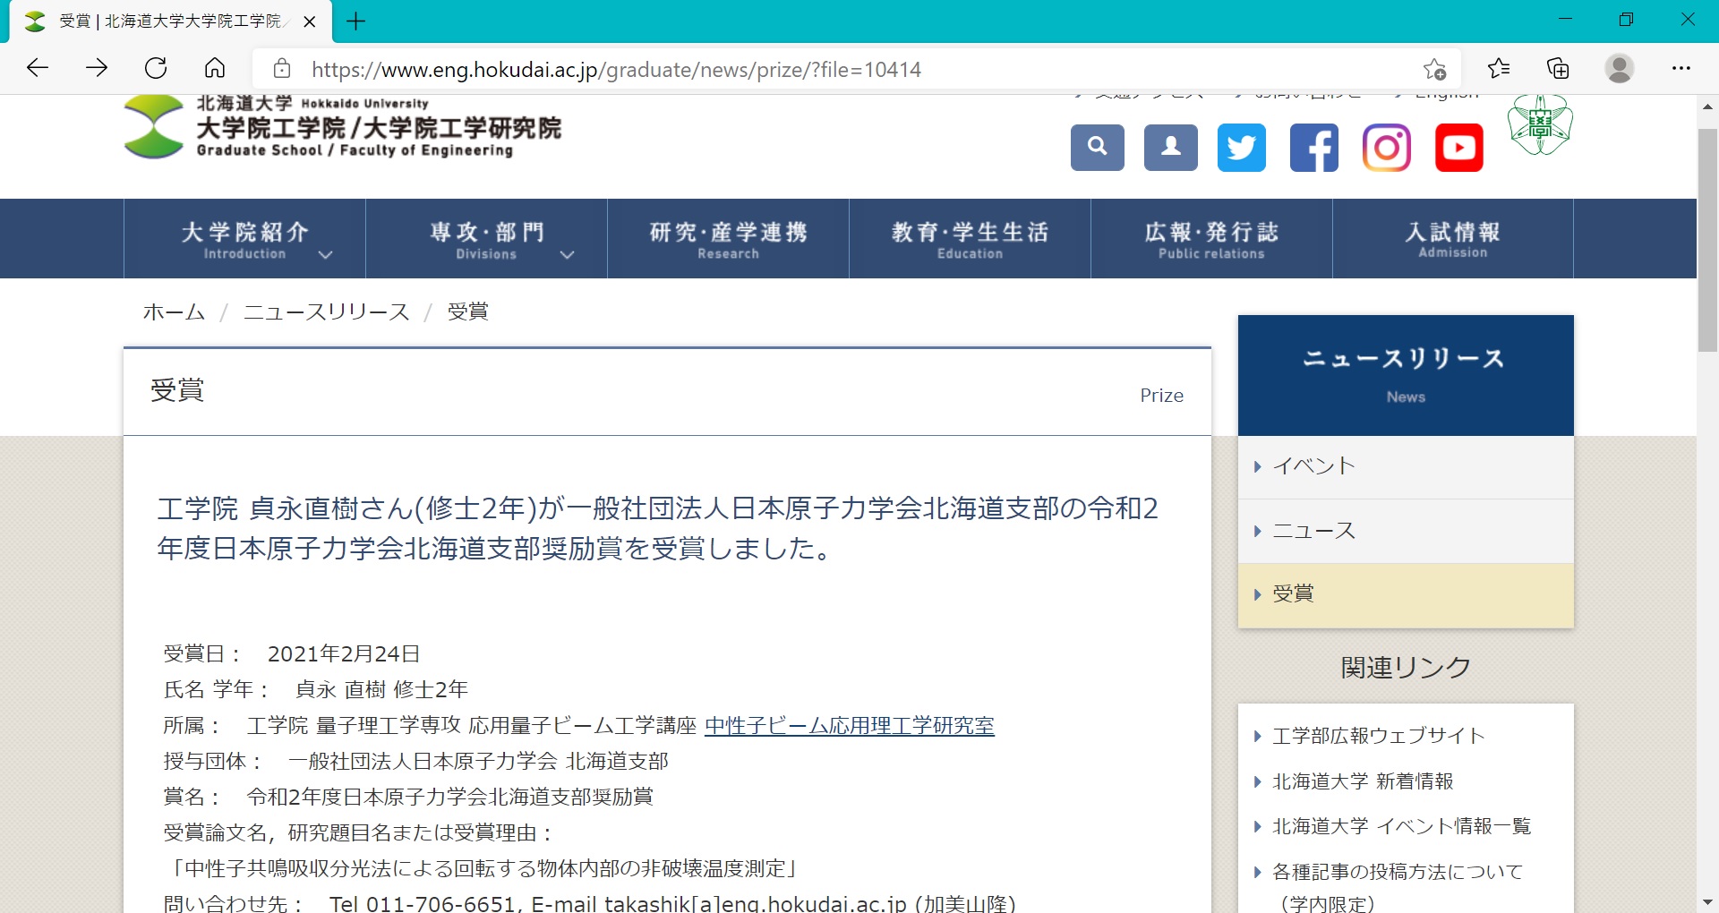Close the current browser tab
This screenshot has height=913, width=1719.
tap(310, 21)
